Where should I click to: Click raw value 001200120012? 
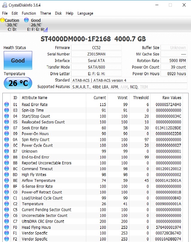point(168,169)
